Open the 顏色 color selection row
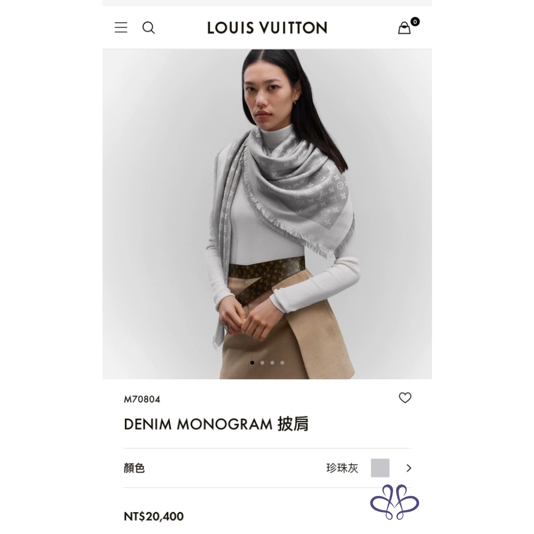The height and width of the screenshot is (534, 534). (267, 468)
